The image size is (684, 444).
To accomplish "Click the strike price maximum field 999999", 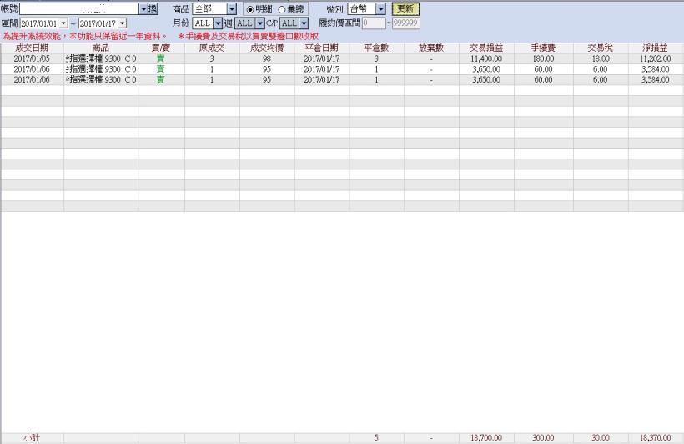I will point(405,23).
